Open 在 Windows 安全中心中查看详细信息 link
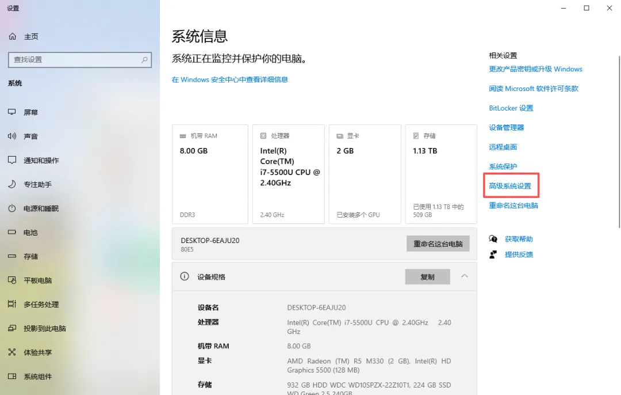Viewport: 621px width, 395px height. 229,79
